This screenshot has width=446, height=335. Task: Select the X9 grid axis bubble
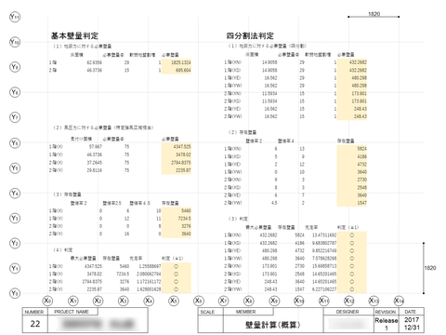pos(274,301)
